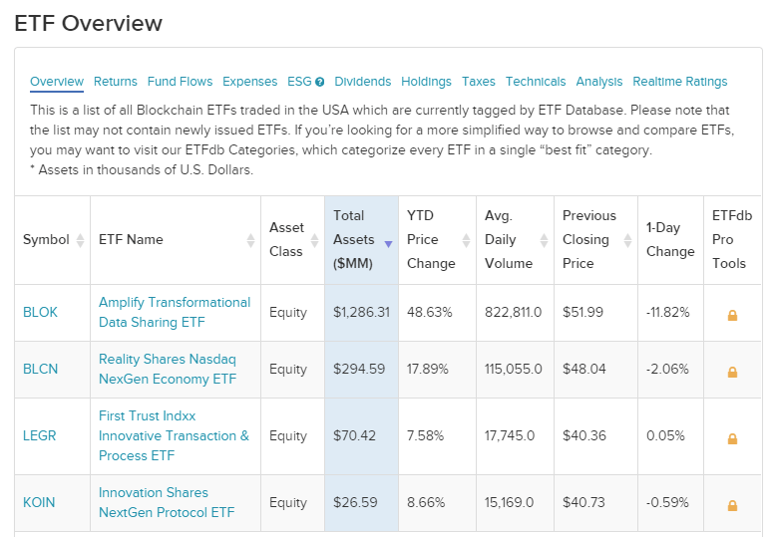Switch to the Returns tab
This screenshot has width=769, height=537.
116,82
